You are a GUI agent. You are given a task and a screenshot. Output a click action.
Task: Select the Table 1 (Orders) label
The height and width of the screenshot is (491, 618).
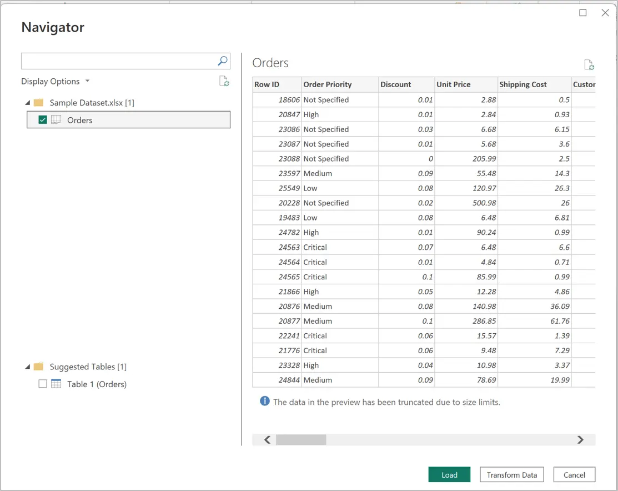(97, 384)
